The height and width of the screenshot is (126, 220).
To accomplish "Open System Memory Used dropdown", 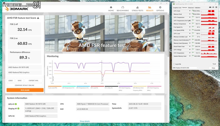I will point(190,56).
